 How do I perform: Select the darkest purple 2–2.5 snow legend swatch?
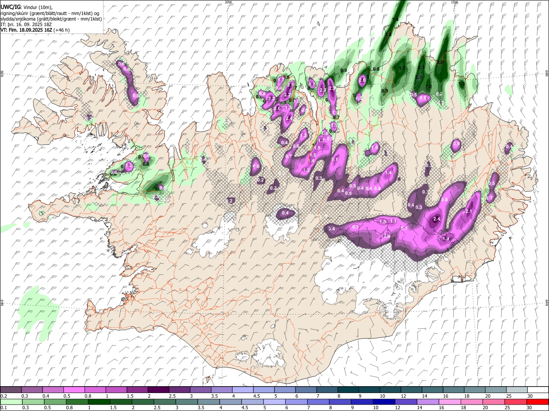tap(158, 390)
